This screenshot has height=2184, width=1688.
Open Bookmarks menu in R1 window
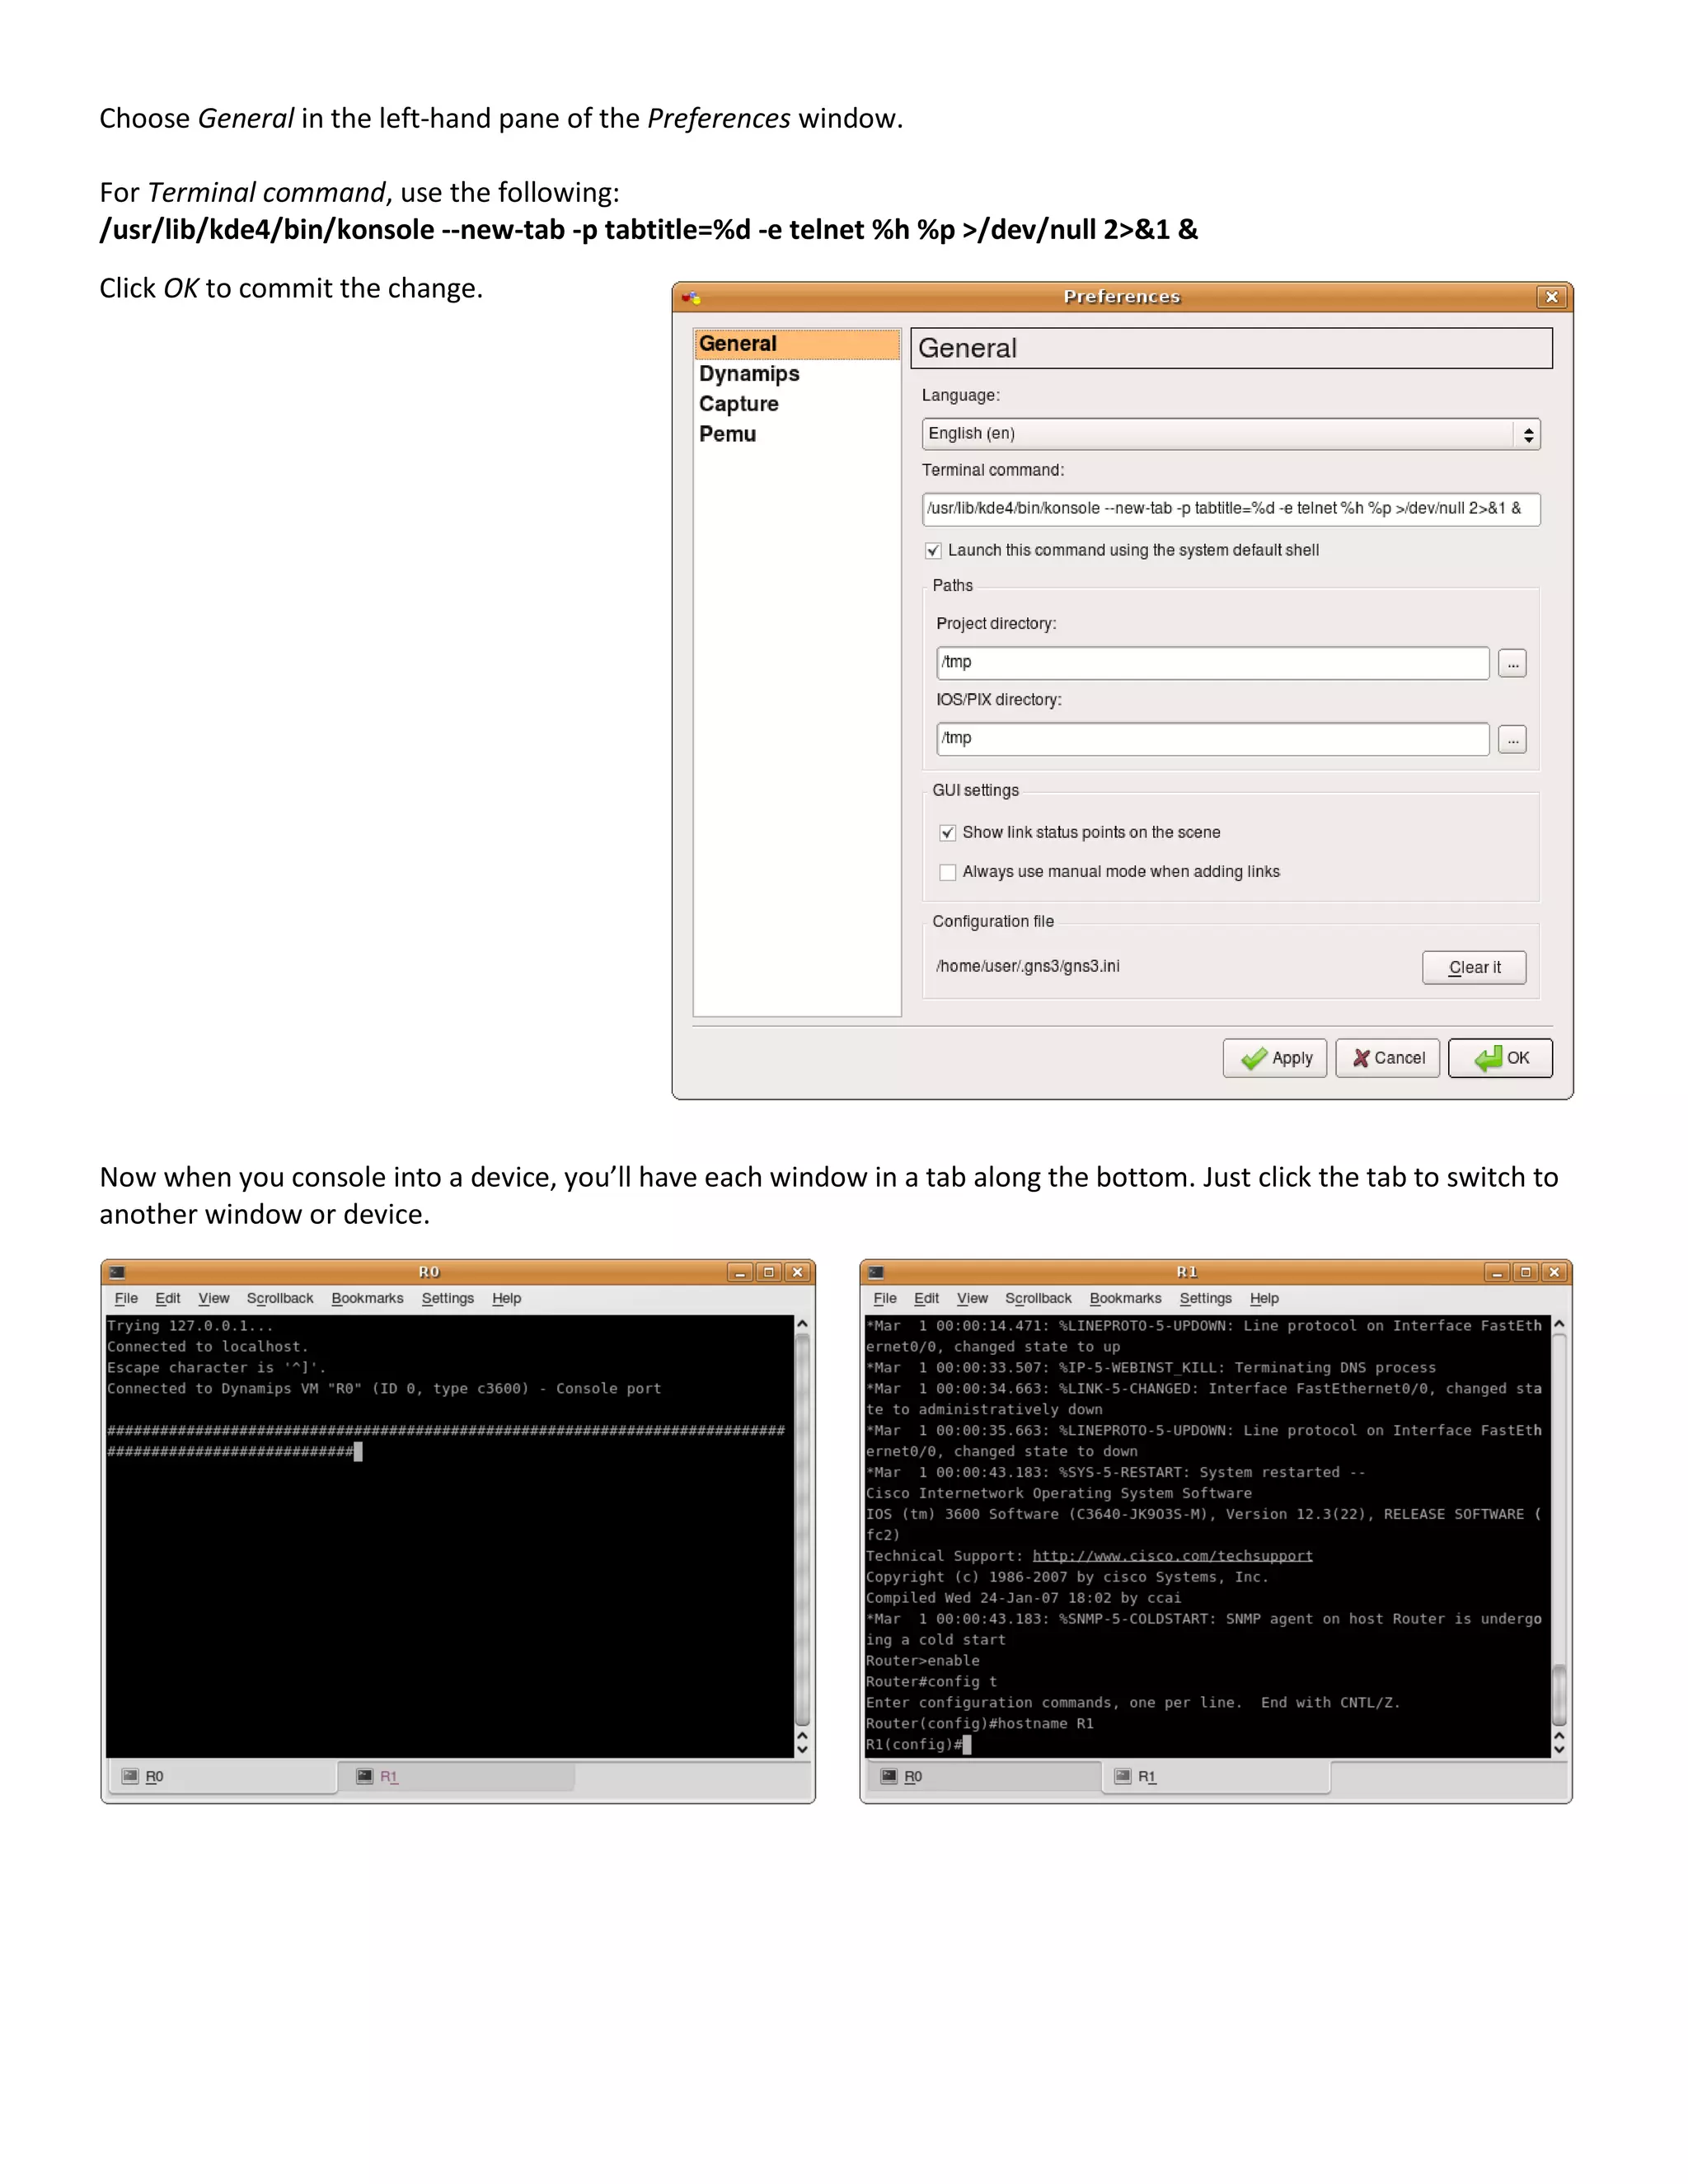click(x=1125, y=1298)
